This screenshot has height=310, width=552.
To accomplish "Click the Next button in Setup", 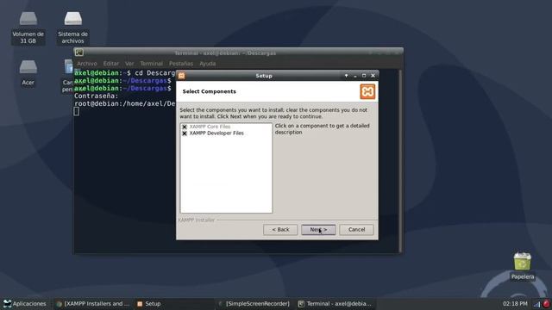I will pyautogui.click(x=318, y=230).
